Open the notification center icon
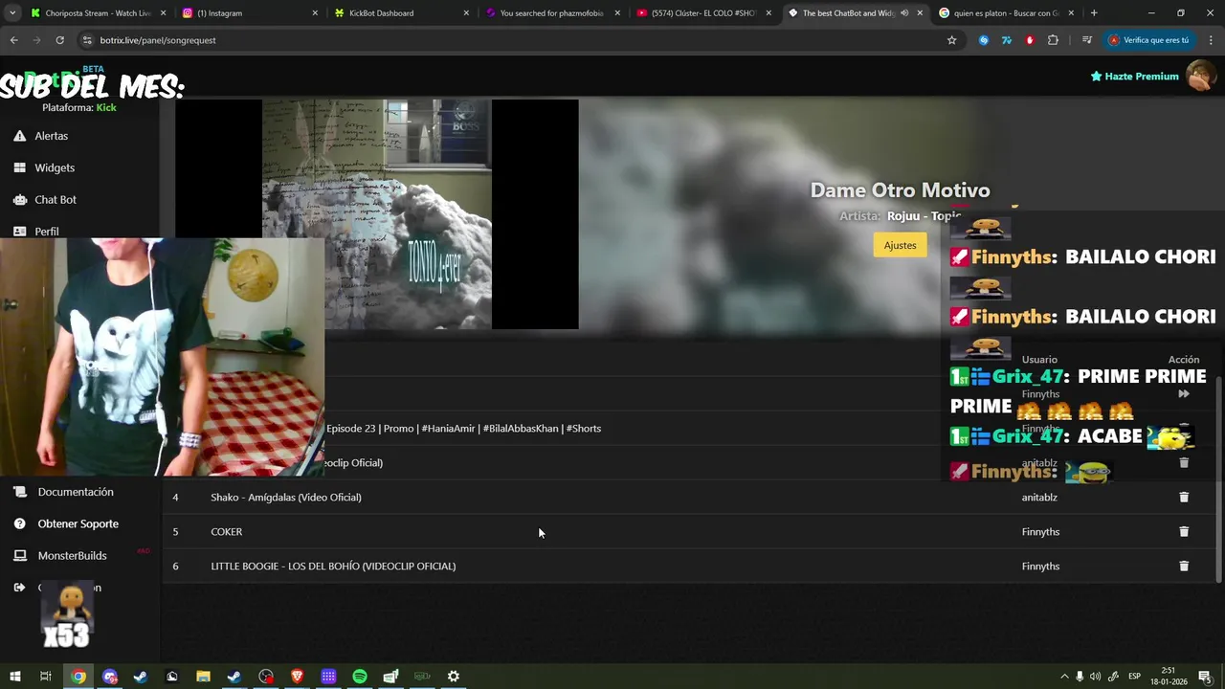Viewport: 1225px width, 689px height. click(x=1205, y=677)
